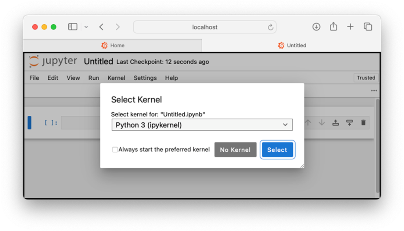Open the toolbar overflow ellipsis menu
This screenshot has width=404, height=231.
(x=374, y=91)
